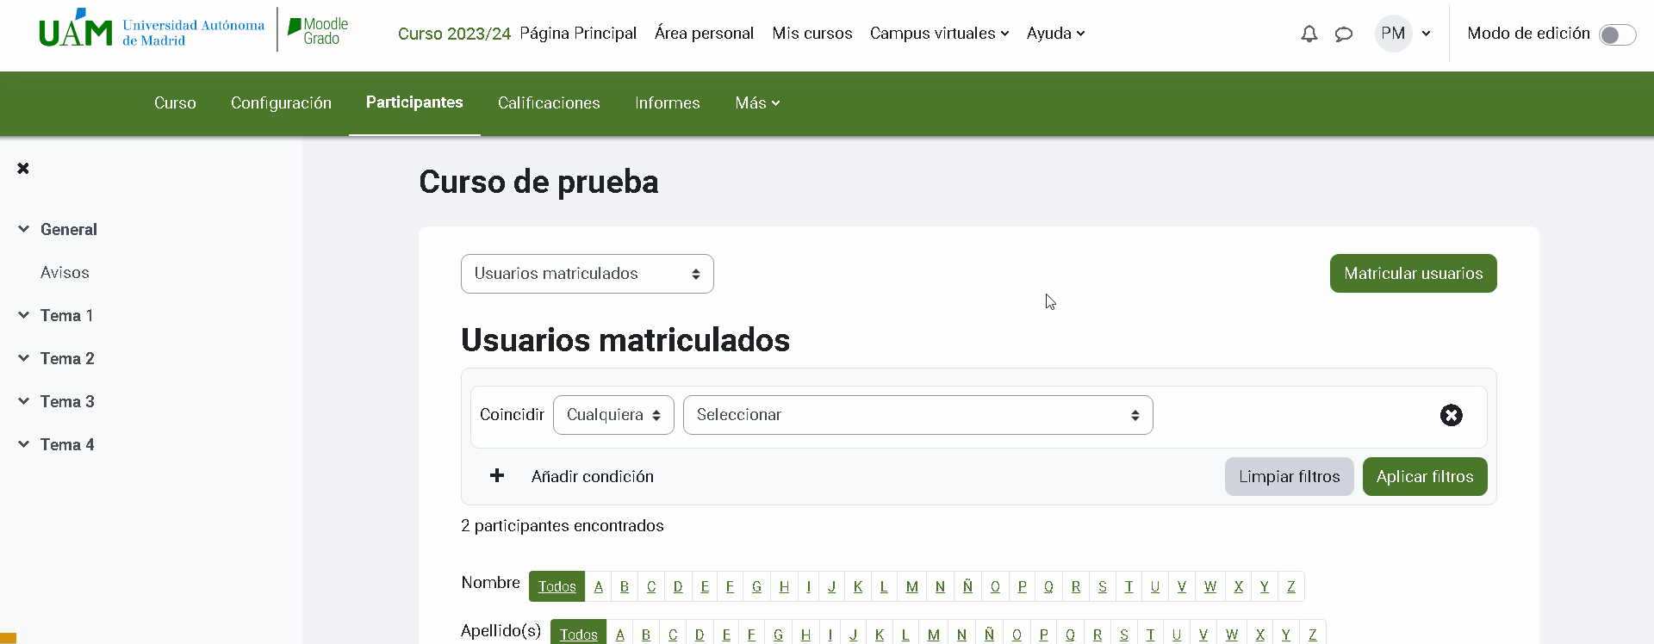Open General in the course index

69,229
